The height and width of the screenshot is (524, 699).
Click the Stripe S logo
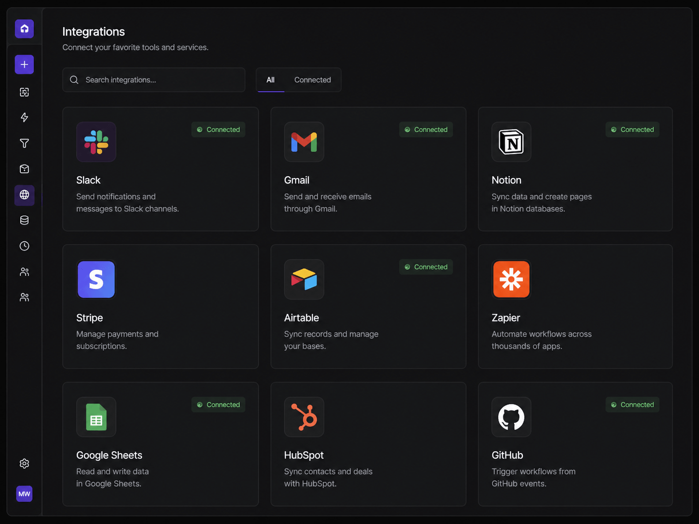(96, 279)
